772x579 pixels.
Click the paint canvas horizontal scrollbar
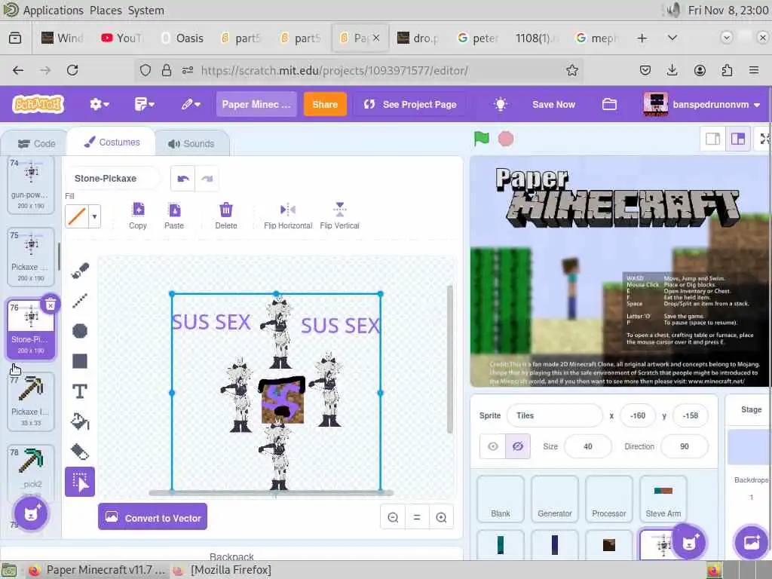click(x=271, y=492)
